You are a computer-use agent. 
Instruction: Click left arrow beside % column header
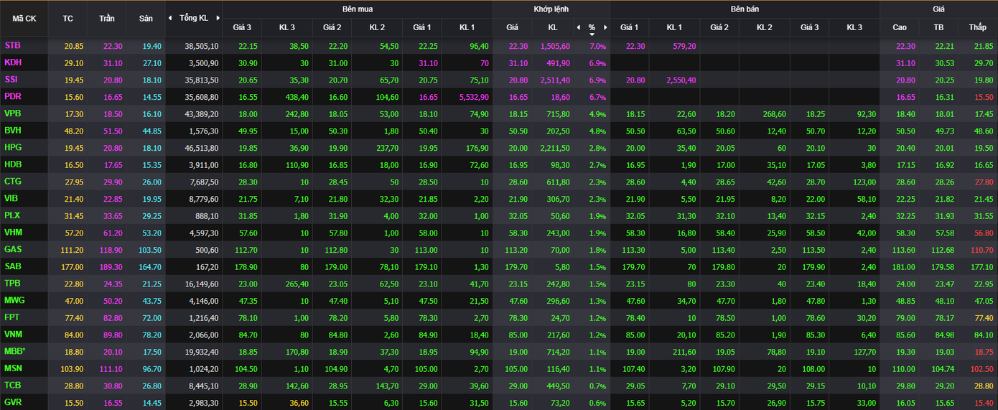click(579, 27)
